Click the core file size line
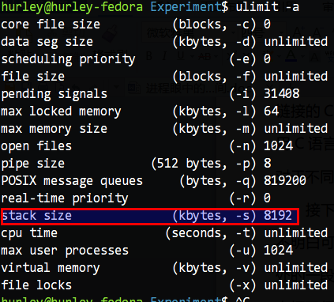334x302 pixels. pyautogui.click(x=136, y=25)
